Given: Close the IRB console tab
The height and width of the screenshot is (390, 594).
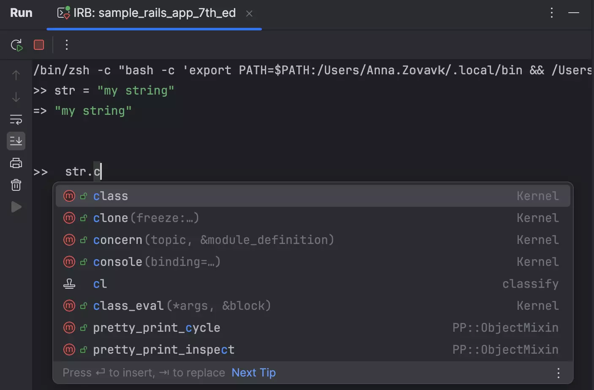Looking at the screenshot, I should click(x=249, y=13).
